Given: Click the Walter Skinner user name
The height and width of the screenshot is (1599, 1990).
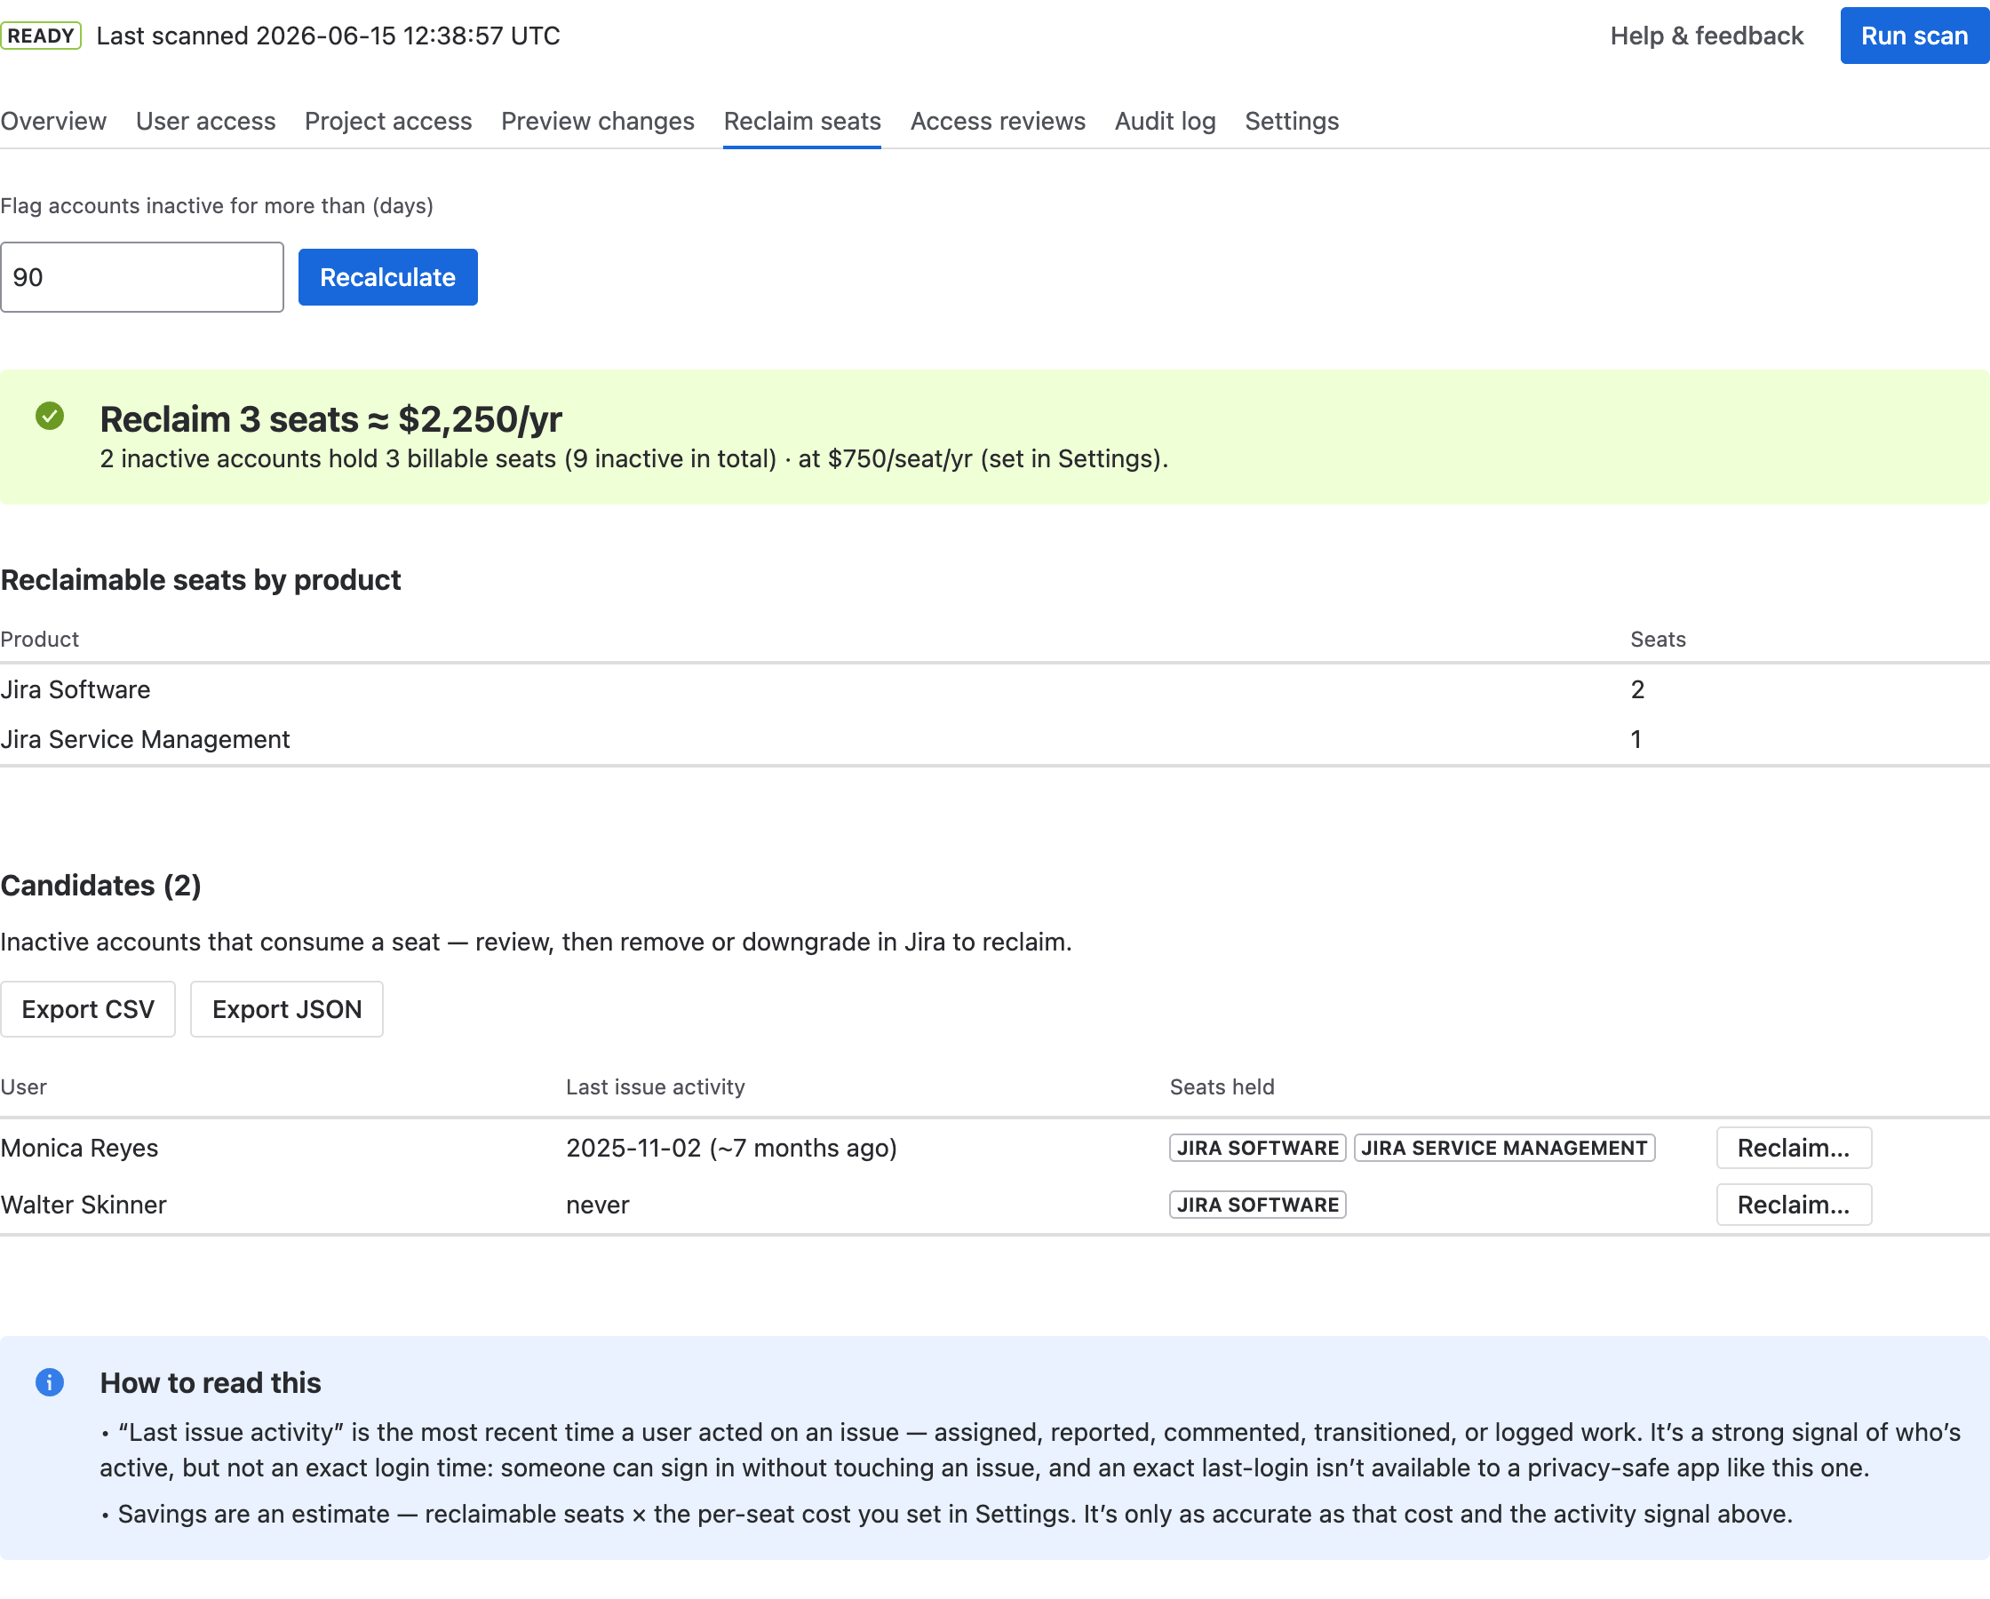Looking at the screenshot, I should [x=84, y=1205].
